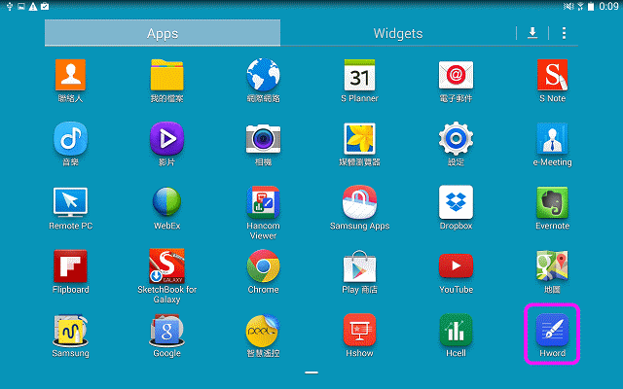Tap the warning triangle status icon
Image resolution: width=623 pixels, height=389 pixels.
tap(33, 6)
